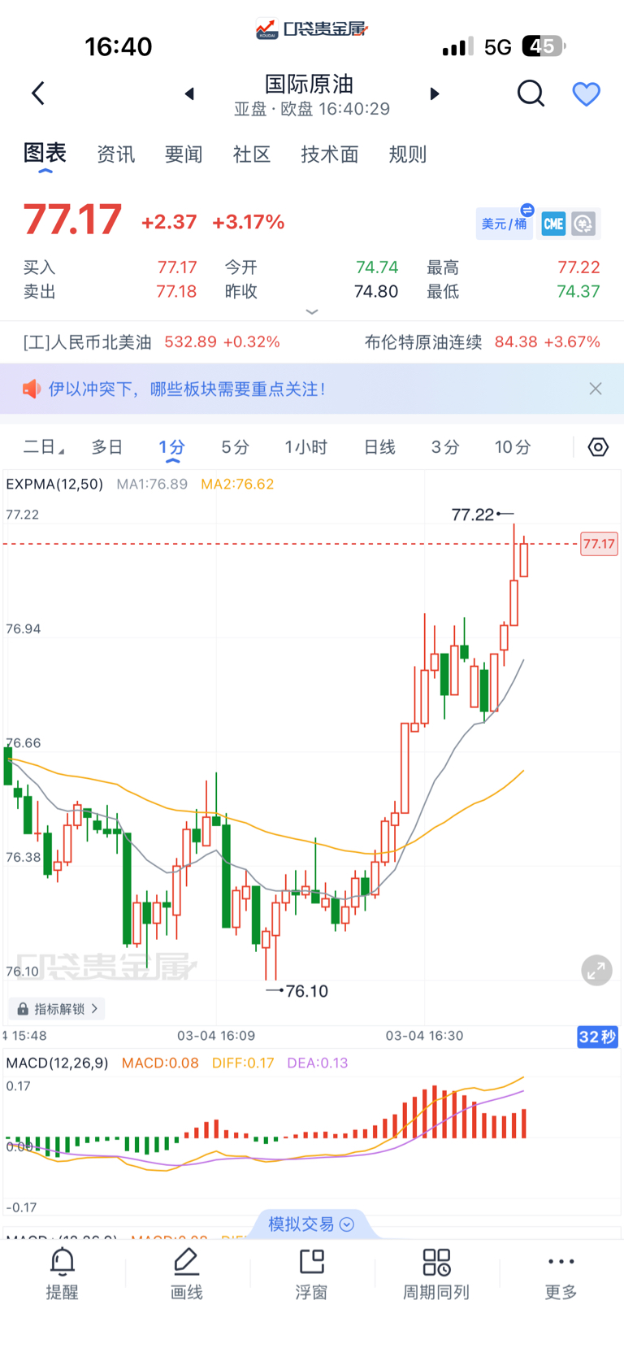Viewport: 624px width, 1357px height.
Task: Open 周期同列 multi-period view
Action: [x=436, y=1273]
